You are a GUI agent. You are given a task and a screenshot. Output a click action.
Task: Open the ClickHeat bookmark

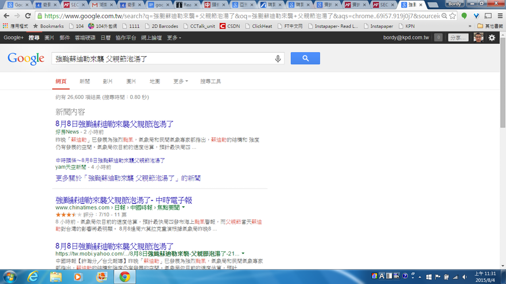pos(259,26)
